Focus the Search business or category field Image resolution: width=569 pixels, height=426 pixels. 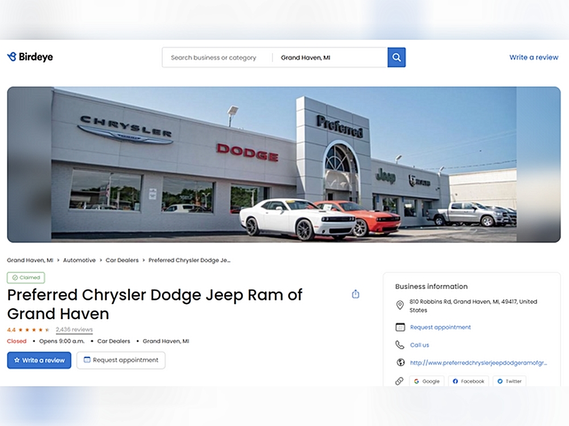pos(217,57)
